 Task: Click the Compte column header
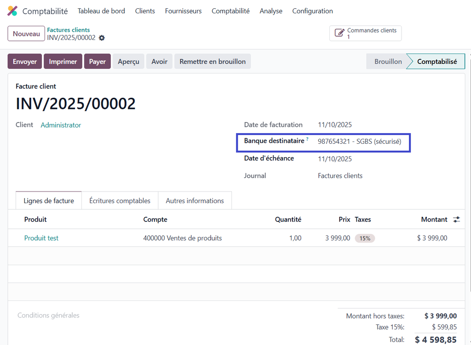tap(155, 219)
